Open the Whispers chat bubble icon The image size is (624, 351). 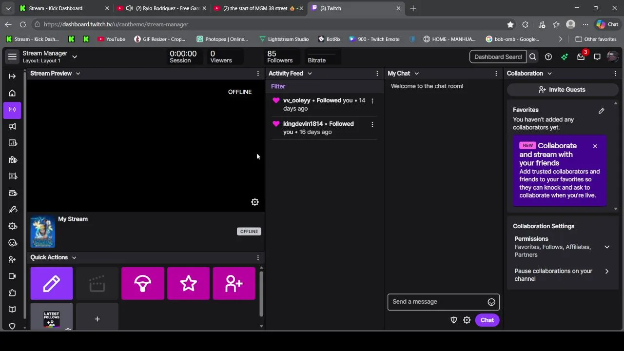pos(597,57)
